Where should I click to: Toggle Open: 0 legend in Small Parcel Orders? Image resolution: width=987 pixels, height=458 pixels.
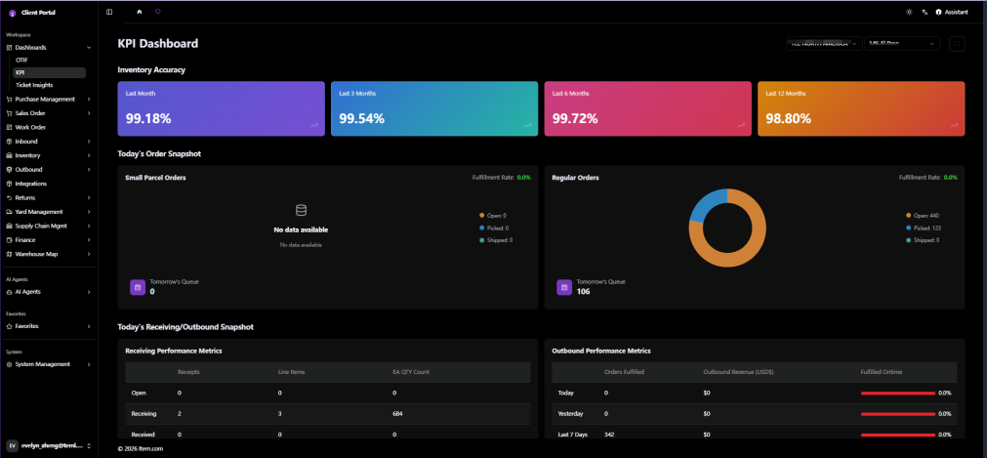pos(494,216)
